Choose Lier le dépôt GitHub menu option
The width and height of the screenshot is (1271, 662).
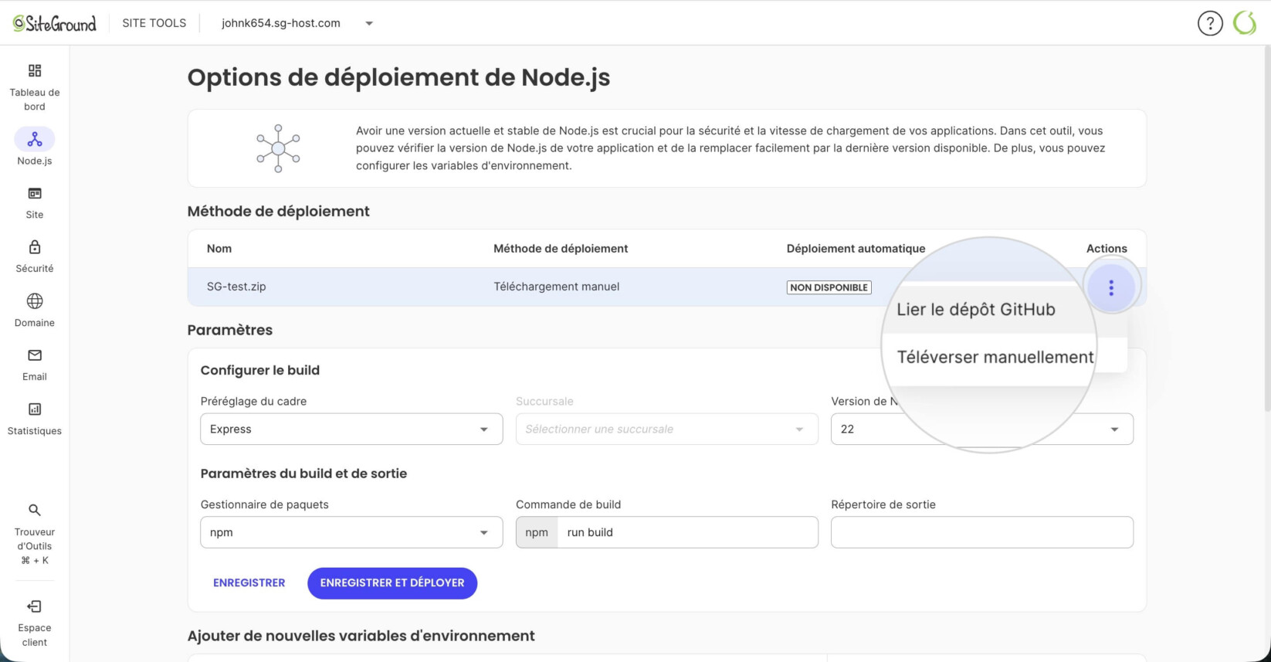[976, 310]
